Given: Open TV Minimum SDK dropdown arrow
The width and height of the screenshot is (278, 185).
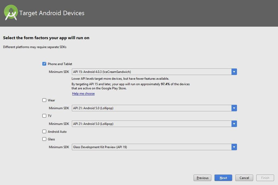Looking at the screenshot, I should point(234,124).
